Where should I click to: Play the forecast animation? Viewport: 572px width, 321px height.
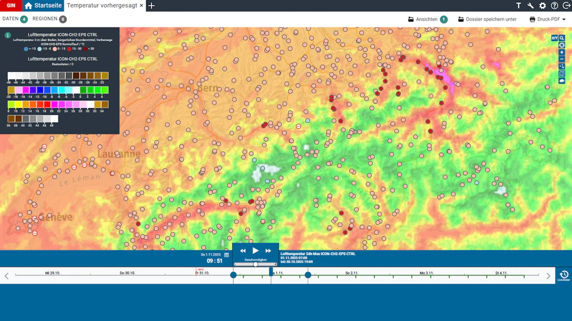(255, 250)
